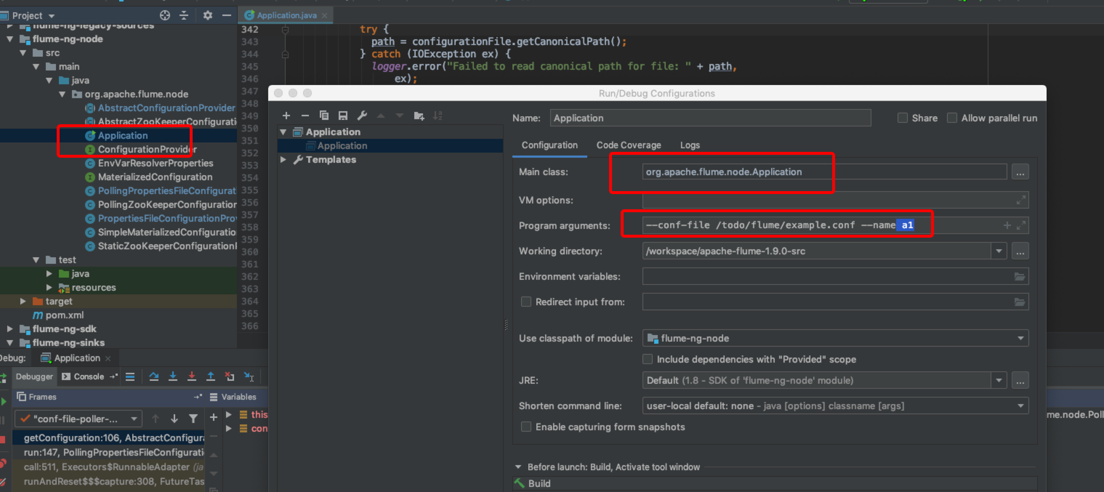Click inside the VM options field
Viewport: 1104px width, 492px height.
pyautogui.click(x=814, y=200)
